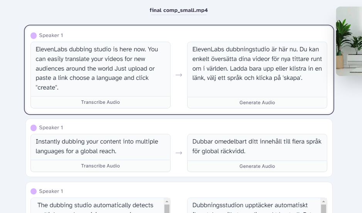Click scroll-up arrow in 'Dubbningsstudion upptäcker' text box
362x213 pixels.
323,201
